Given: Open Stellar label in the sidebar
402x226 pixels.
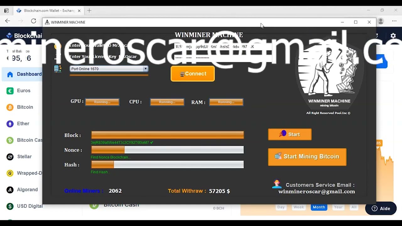Looking at the screenshot, I should point(24,157).
